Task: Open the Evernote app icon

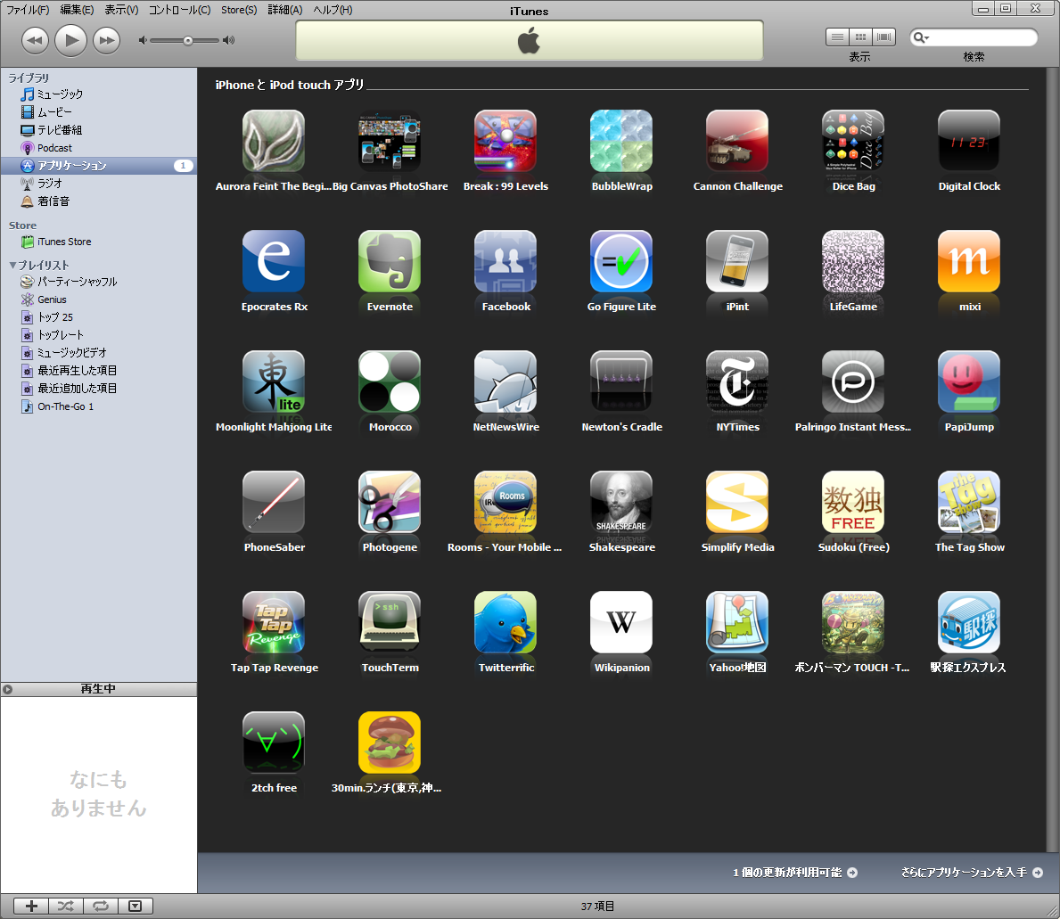Action: [390, 261]
